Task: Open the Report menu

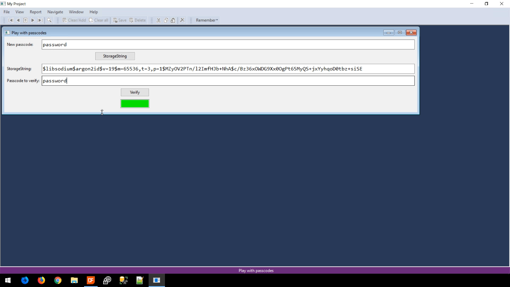Action: [35, 12]
